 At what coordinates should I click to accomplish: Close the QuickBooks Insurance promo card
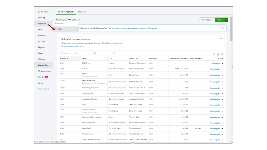click(221, 38)
